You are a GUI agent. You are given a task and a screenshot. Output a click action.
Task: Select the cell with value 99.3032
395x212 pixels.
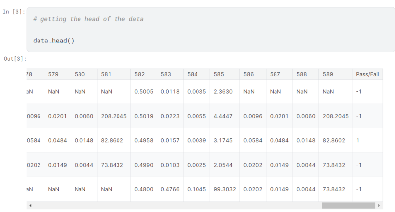click(x=225, y=189)
